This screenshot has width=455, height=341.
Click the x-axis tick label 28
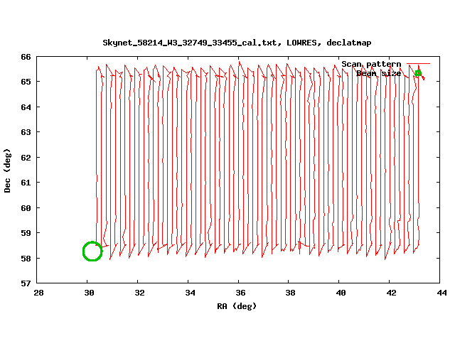pyautogui.click(x=39, y=293)
